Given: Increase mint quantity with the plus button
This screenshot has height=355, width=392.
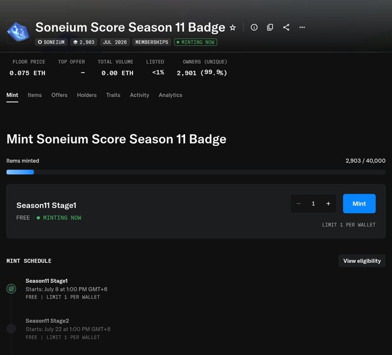Looking at the screenshot, I should (x=328, y=203).
